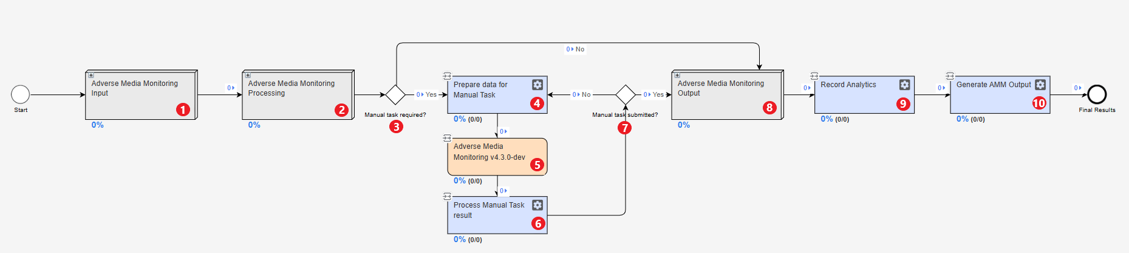The image size is (1129, 253).
Task: Click link icon above Process Manual Task result
Action: click(447, 196)
